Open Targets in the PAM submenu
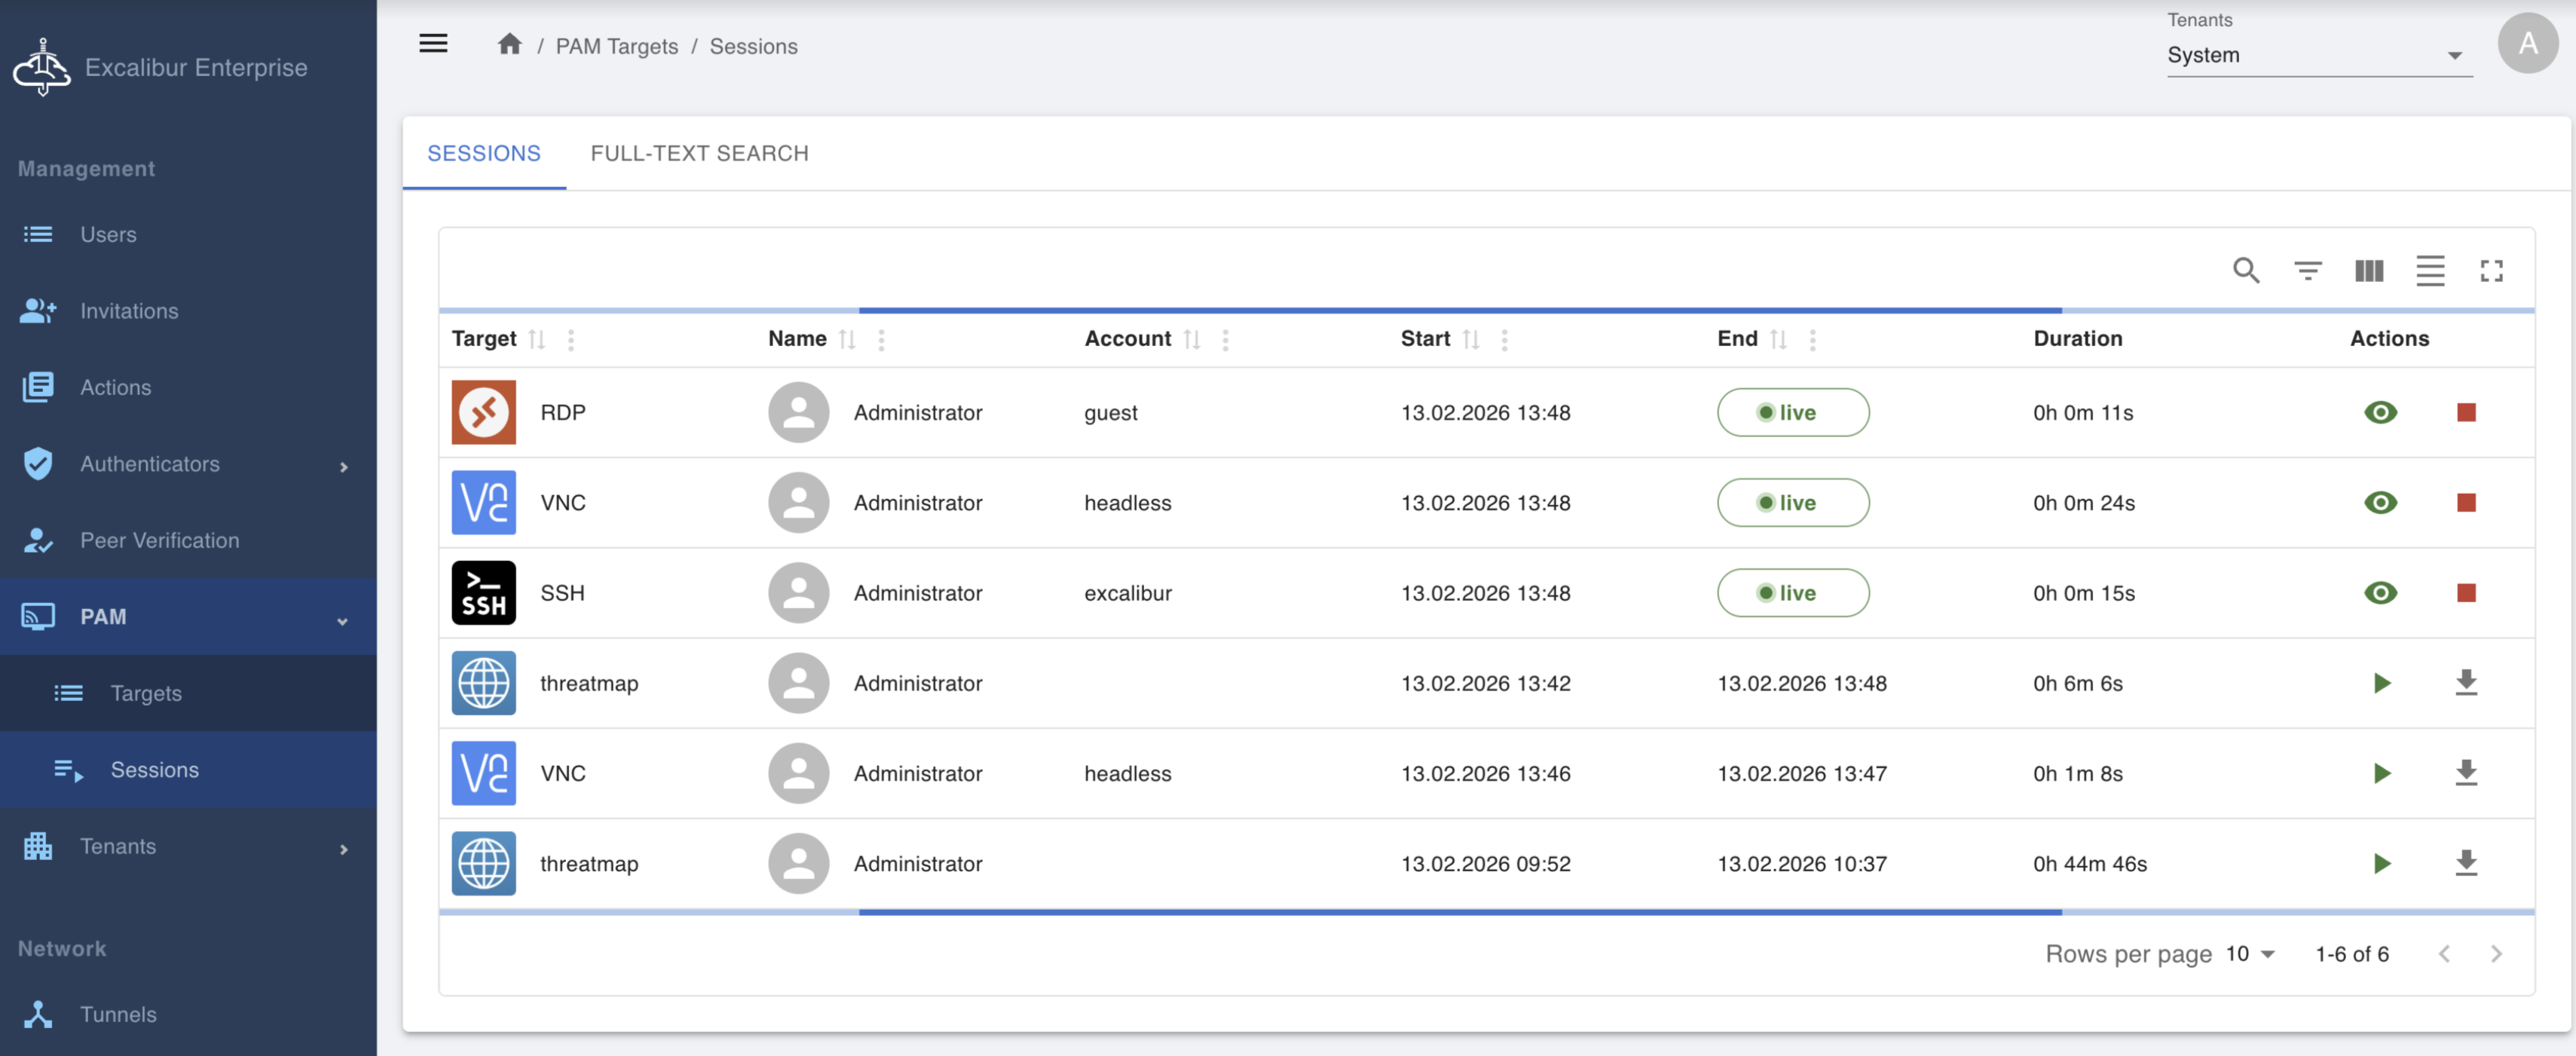Image resolution: width=2576 pixels, height=1056 pixels. click(146, 693)
